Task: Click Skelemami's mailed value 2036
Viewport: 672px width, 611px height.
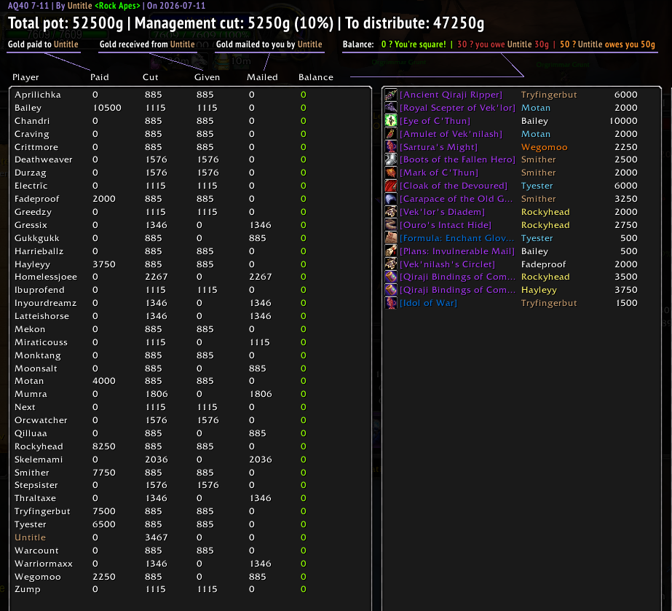Action: pos(260,460)
